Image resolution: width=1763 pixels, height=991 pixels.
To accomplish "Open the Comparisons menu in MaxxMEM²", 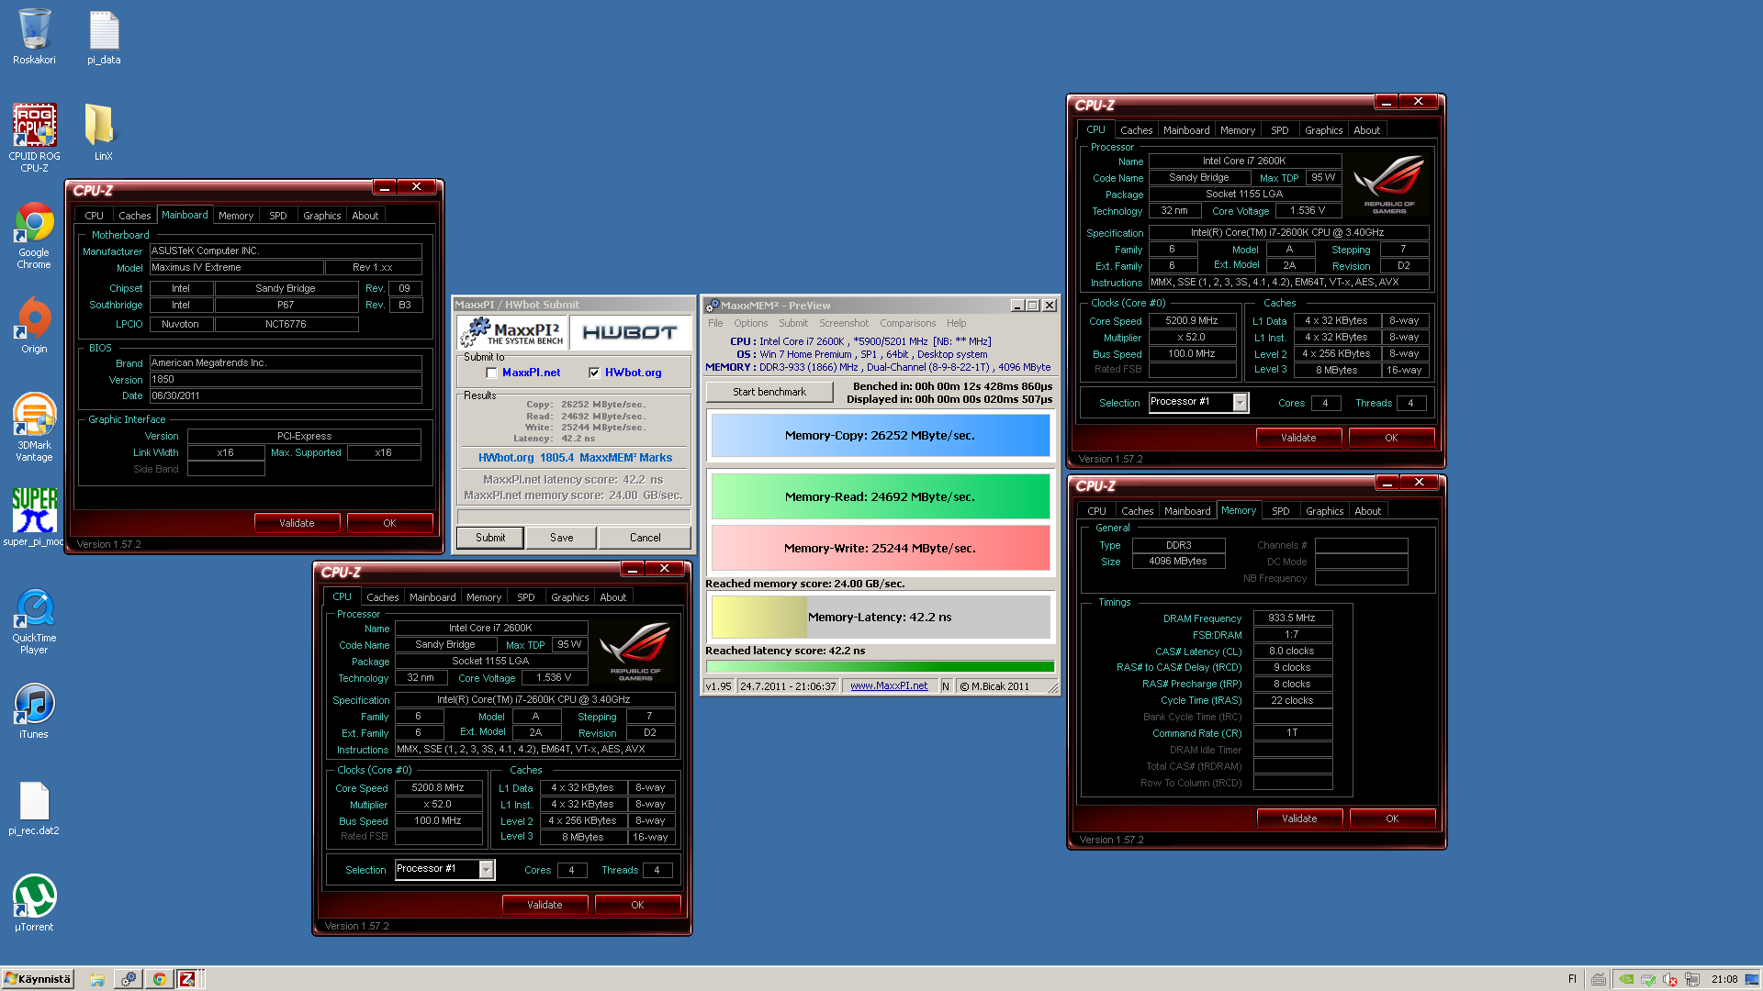I will click(907, 323).
